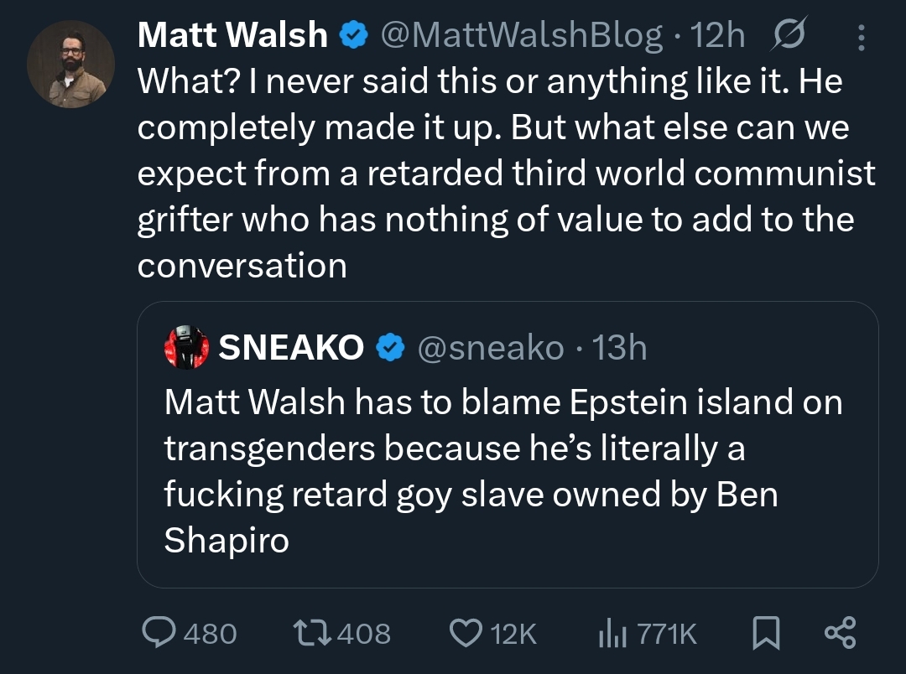
Task: Open the @sneako handle in quote
Action: (490, 348)
